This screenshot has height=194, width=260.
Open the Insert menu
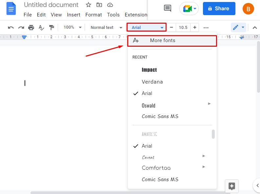pyautogui.click(x=73, y=15)
